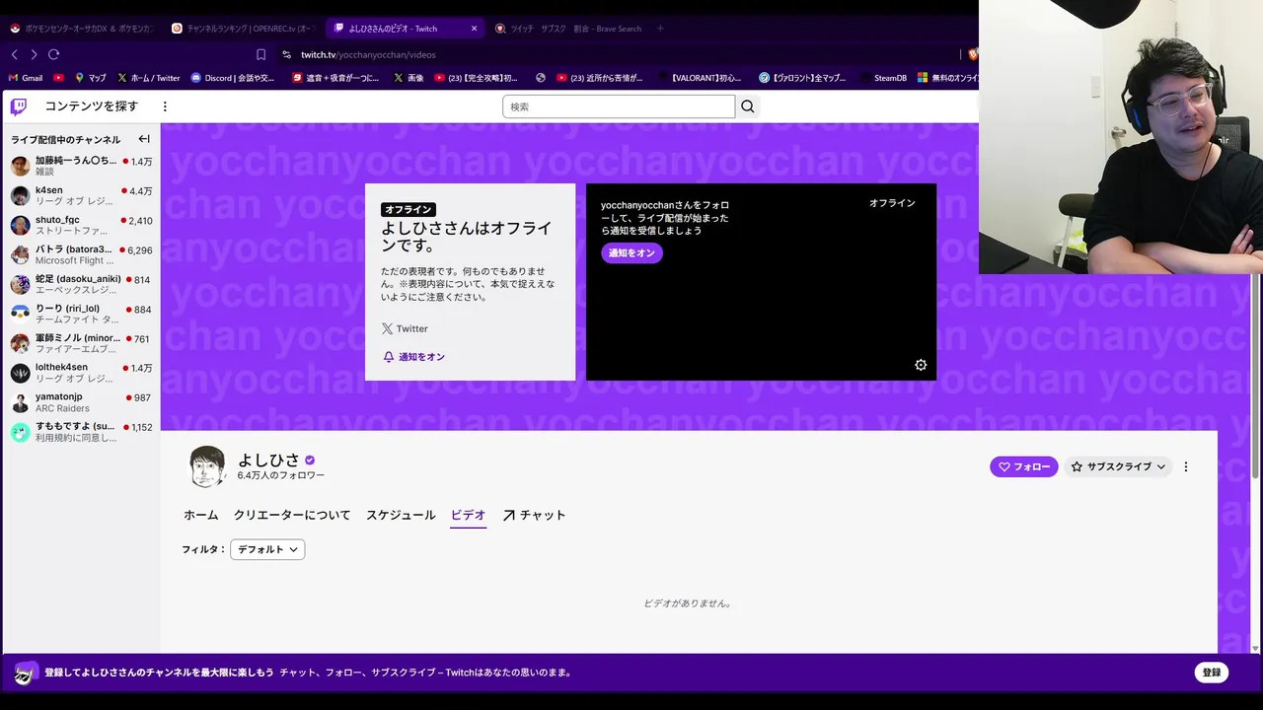This screenshot has height=710, width=1263.
Task: Go back with the browser back arrow
Action: coord(14,54)
